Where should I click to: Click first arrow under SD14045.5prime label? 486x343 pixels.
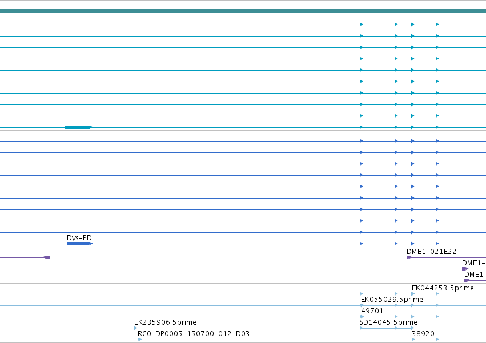(361, 328)
